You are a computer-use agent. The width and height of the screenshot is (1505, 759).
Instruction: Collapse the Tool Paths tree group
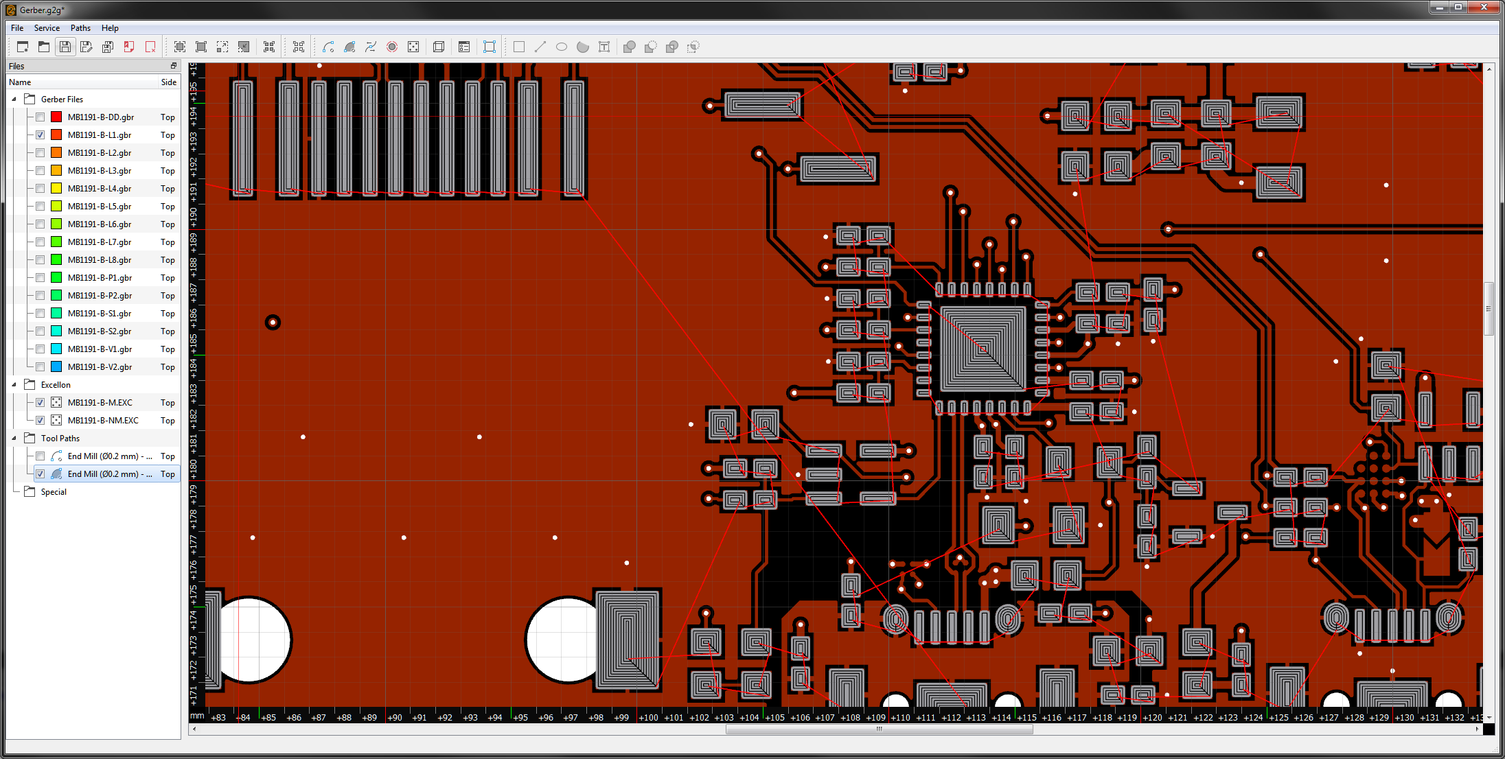[x=14, y=439]
